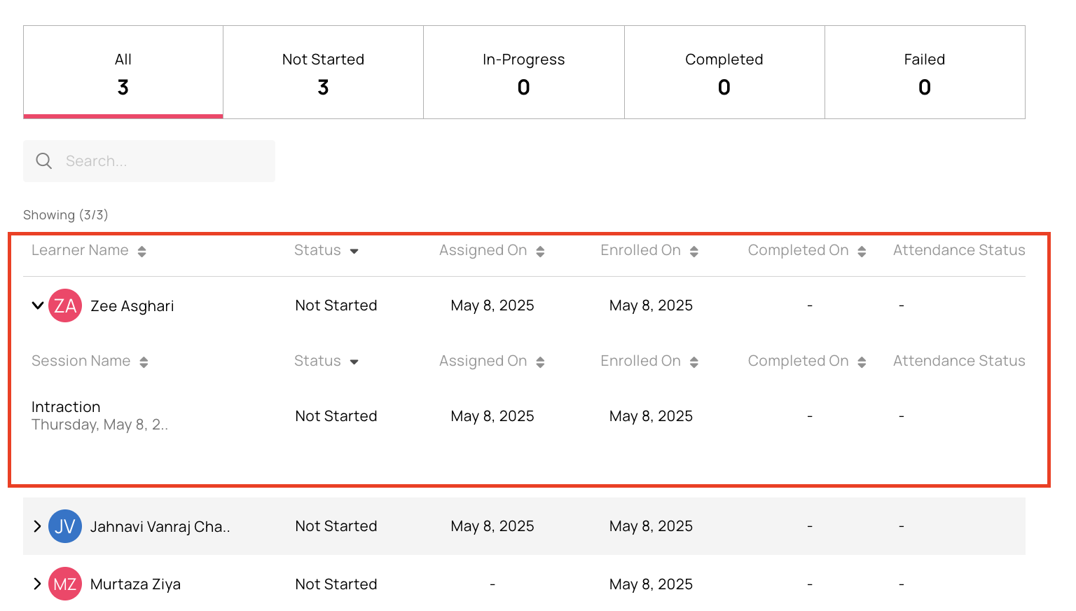
Task: Open session Status filter dropdown arrow
Action: (354, 362)
